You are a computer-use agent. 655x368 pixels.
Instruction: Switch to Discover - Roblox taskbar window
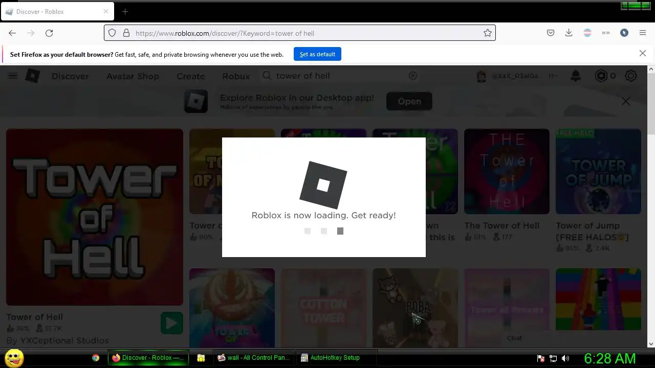click(x=148, y=358)
